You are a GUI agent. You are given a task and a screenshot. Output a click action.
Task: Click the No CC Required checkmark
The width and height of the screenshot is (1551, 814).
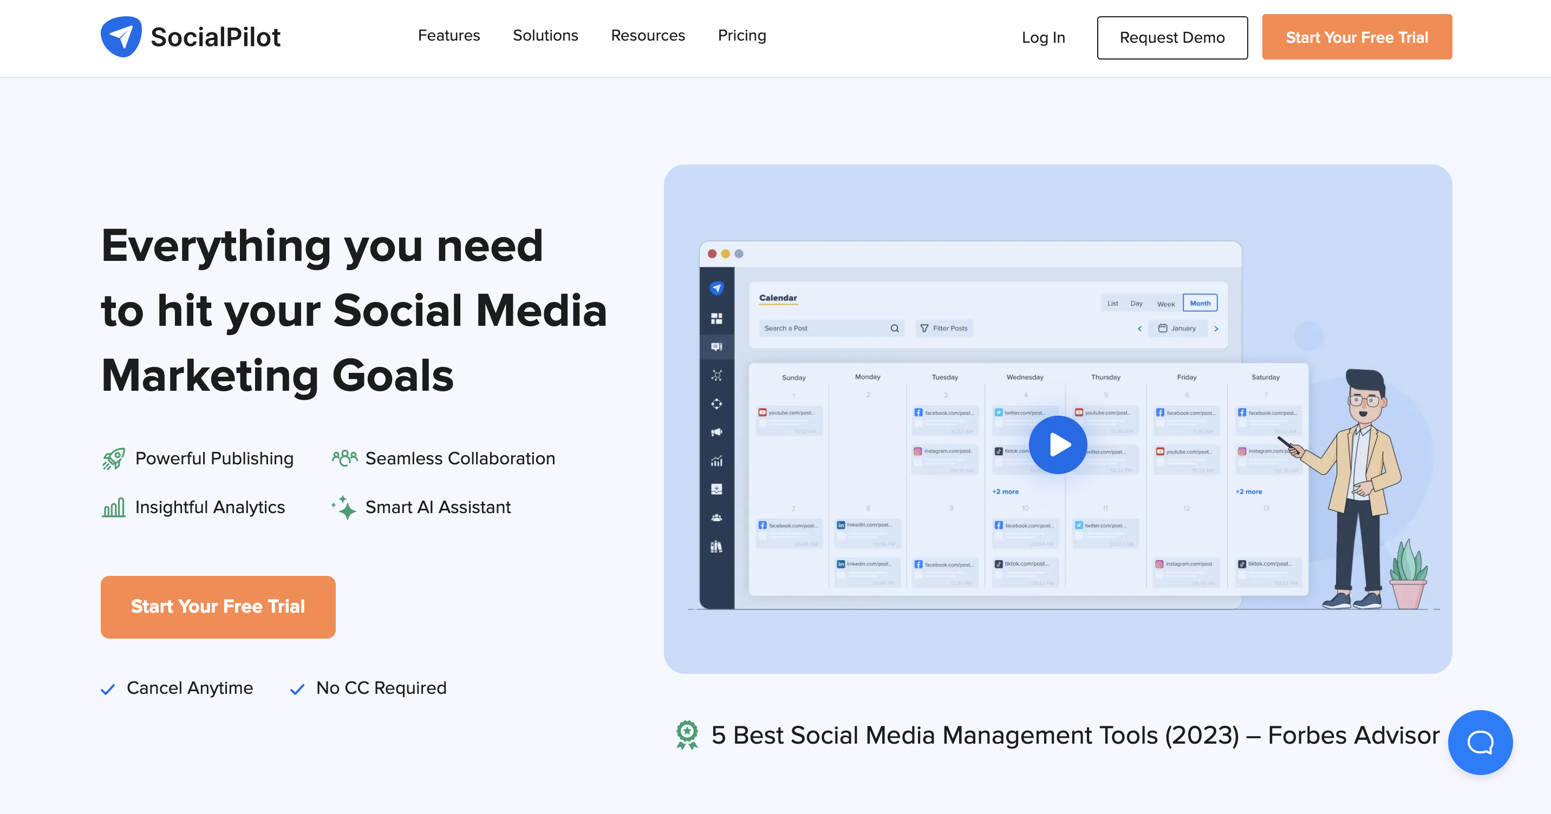click(x=297, y=689)
